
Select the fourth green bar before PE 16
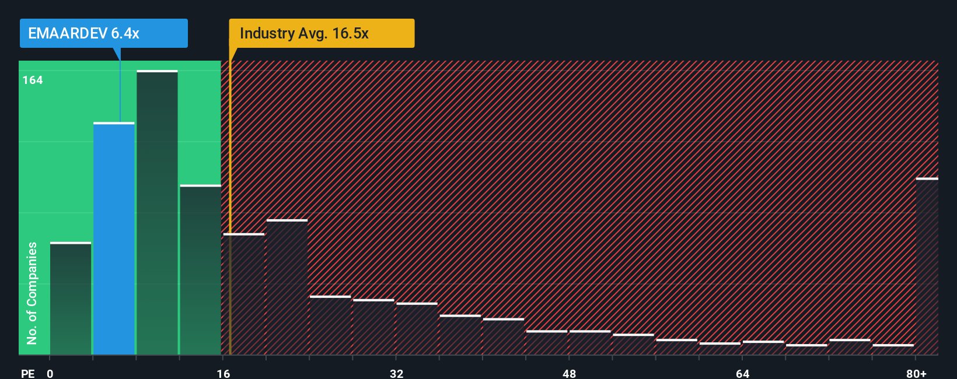pos(201,269)
